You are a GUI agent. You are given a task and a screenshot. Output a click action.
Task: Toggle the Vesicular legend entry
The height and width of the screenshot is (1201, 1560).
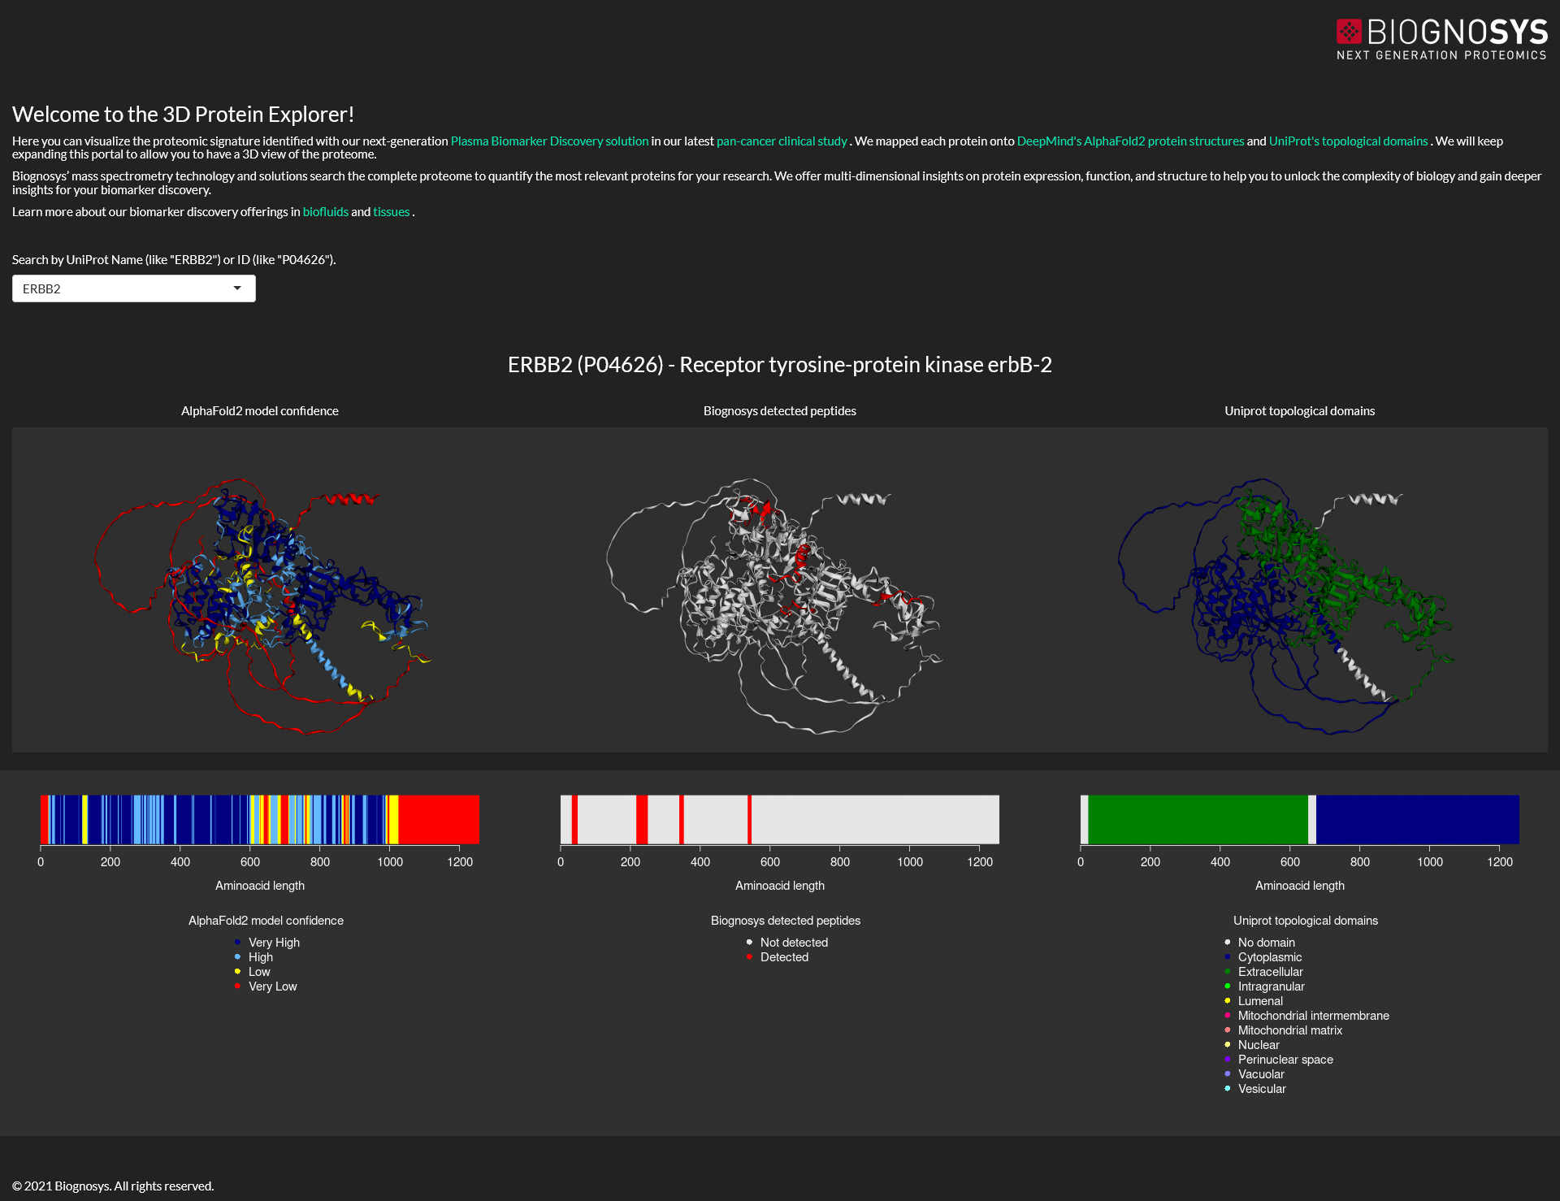coord(1255,1089)
